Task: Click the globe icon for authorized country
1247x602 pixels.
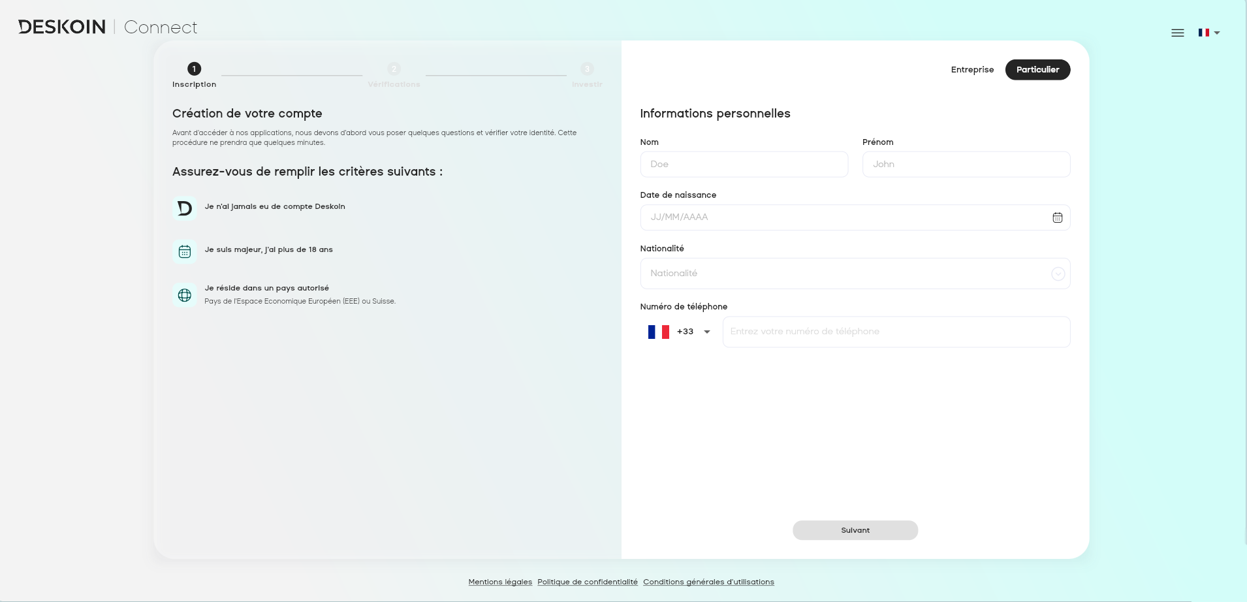Action: (185, 295)
